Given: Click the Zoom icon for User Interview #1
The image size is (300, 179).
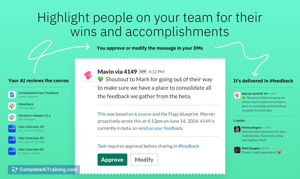Looking at the screenshot, I should (12, 151).
